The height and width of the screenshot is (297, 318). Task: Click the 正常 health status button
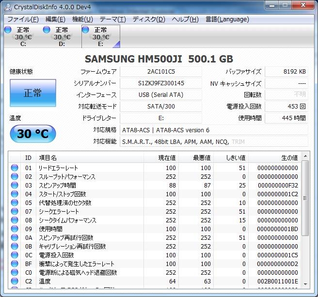[32, 93]
